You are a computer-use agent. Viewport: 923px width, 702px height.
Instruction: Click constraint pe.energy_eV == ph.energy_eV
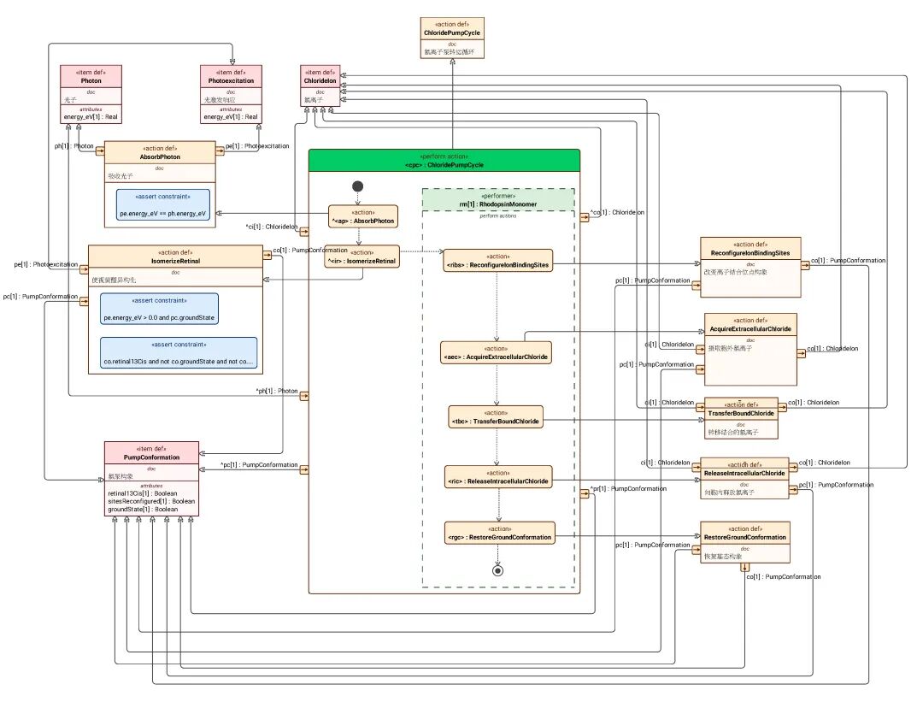163,205
